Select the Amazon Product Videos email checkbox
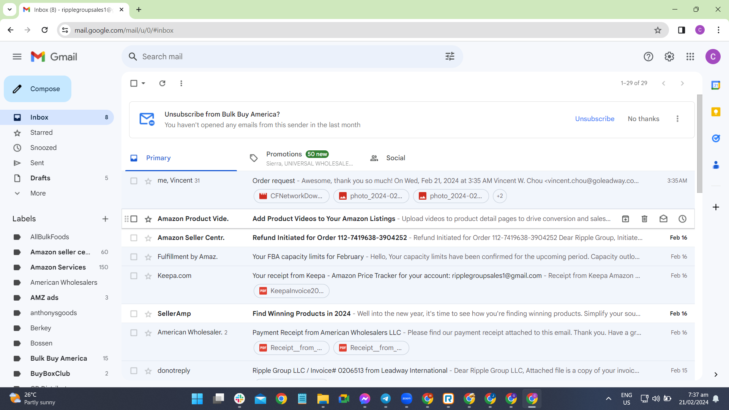The width and height of the screenshot is (729, 410). 134,219
